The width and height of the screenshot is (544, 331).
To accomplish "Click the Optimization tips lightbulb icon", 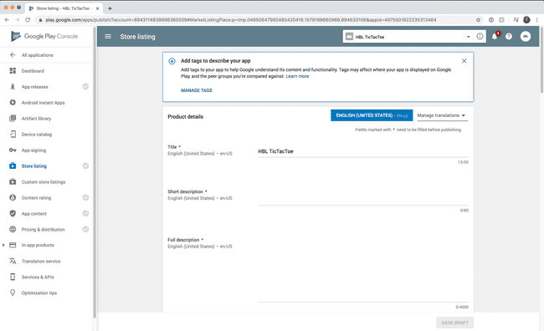I will (13, 293).
